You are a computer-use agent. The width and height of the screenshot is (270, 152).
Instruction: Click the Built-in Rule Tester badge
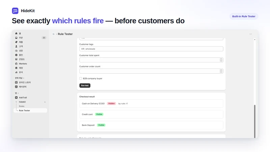244,16
